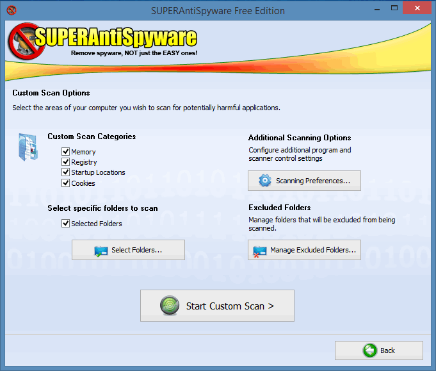Click the green arrow icon on Back

pyautogui.click(x=369, y=350)
